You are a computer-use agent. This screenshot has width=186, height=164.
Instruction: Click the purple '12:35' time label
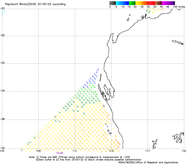[x=60, y=153]
